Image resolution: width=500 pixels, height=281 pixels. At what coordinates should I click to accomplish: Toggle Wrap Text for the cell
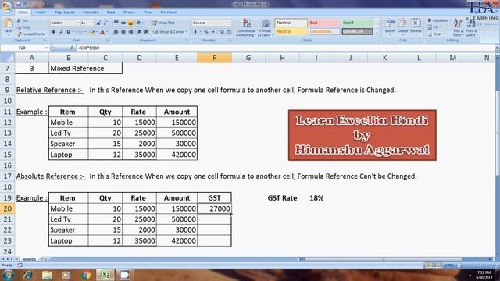click(163, 23)
